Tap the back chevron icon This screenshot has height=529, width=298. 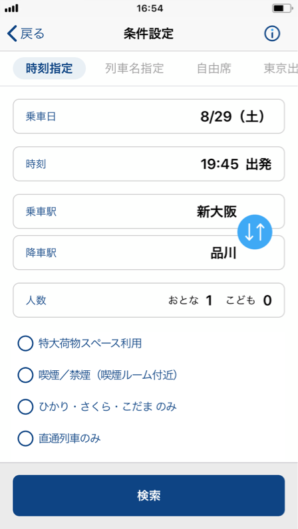click(x=12, y=34)
